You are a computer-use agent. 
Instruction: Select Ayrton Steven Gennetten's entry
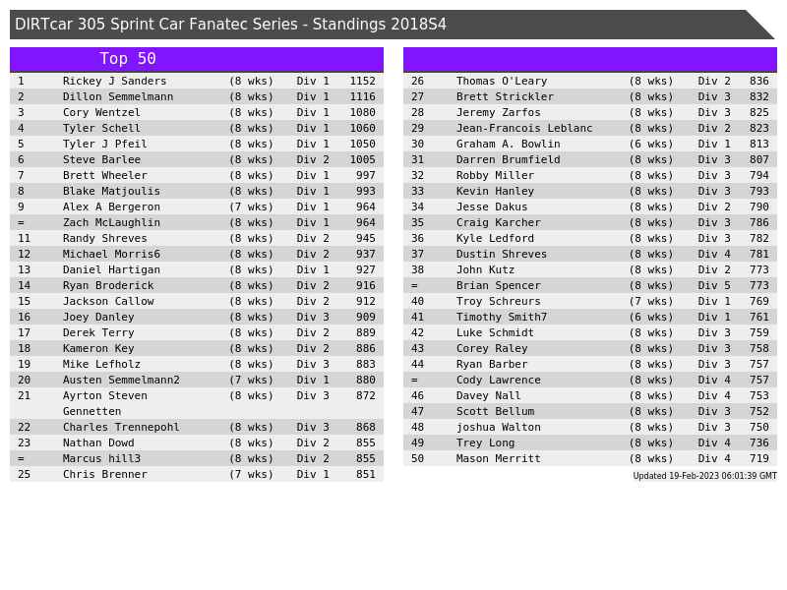point(104,403)
